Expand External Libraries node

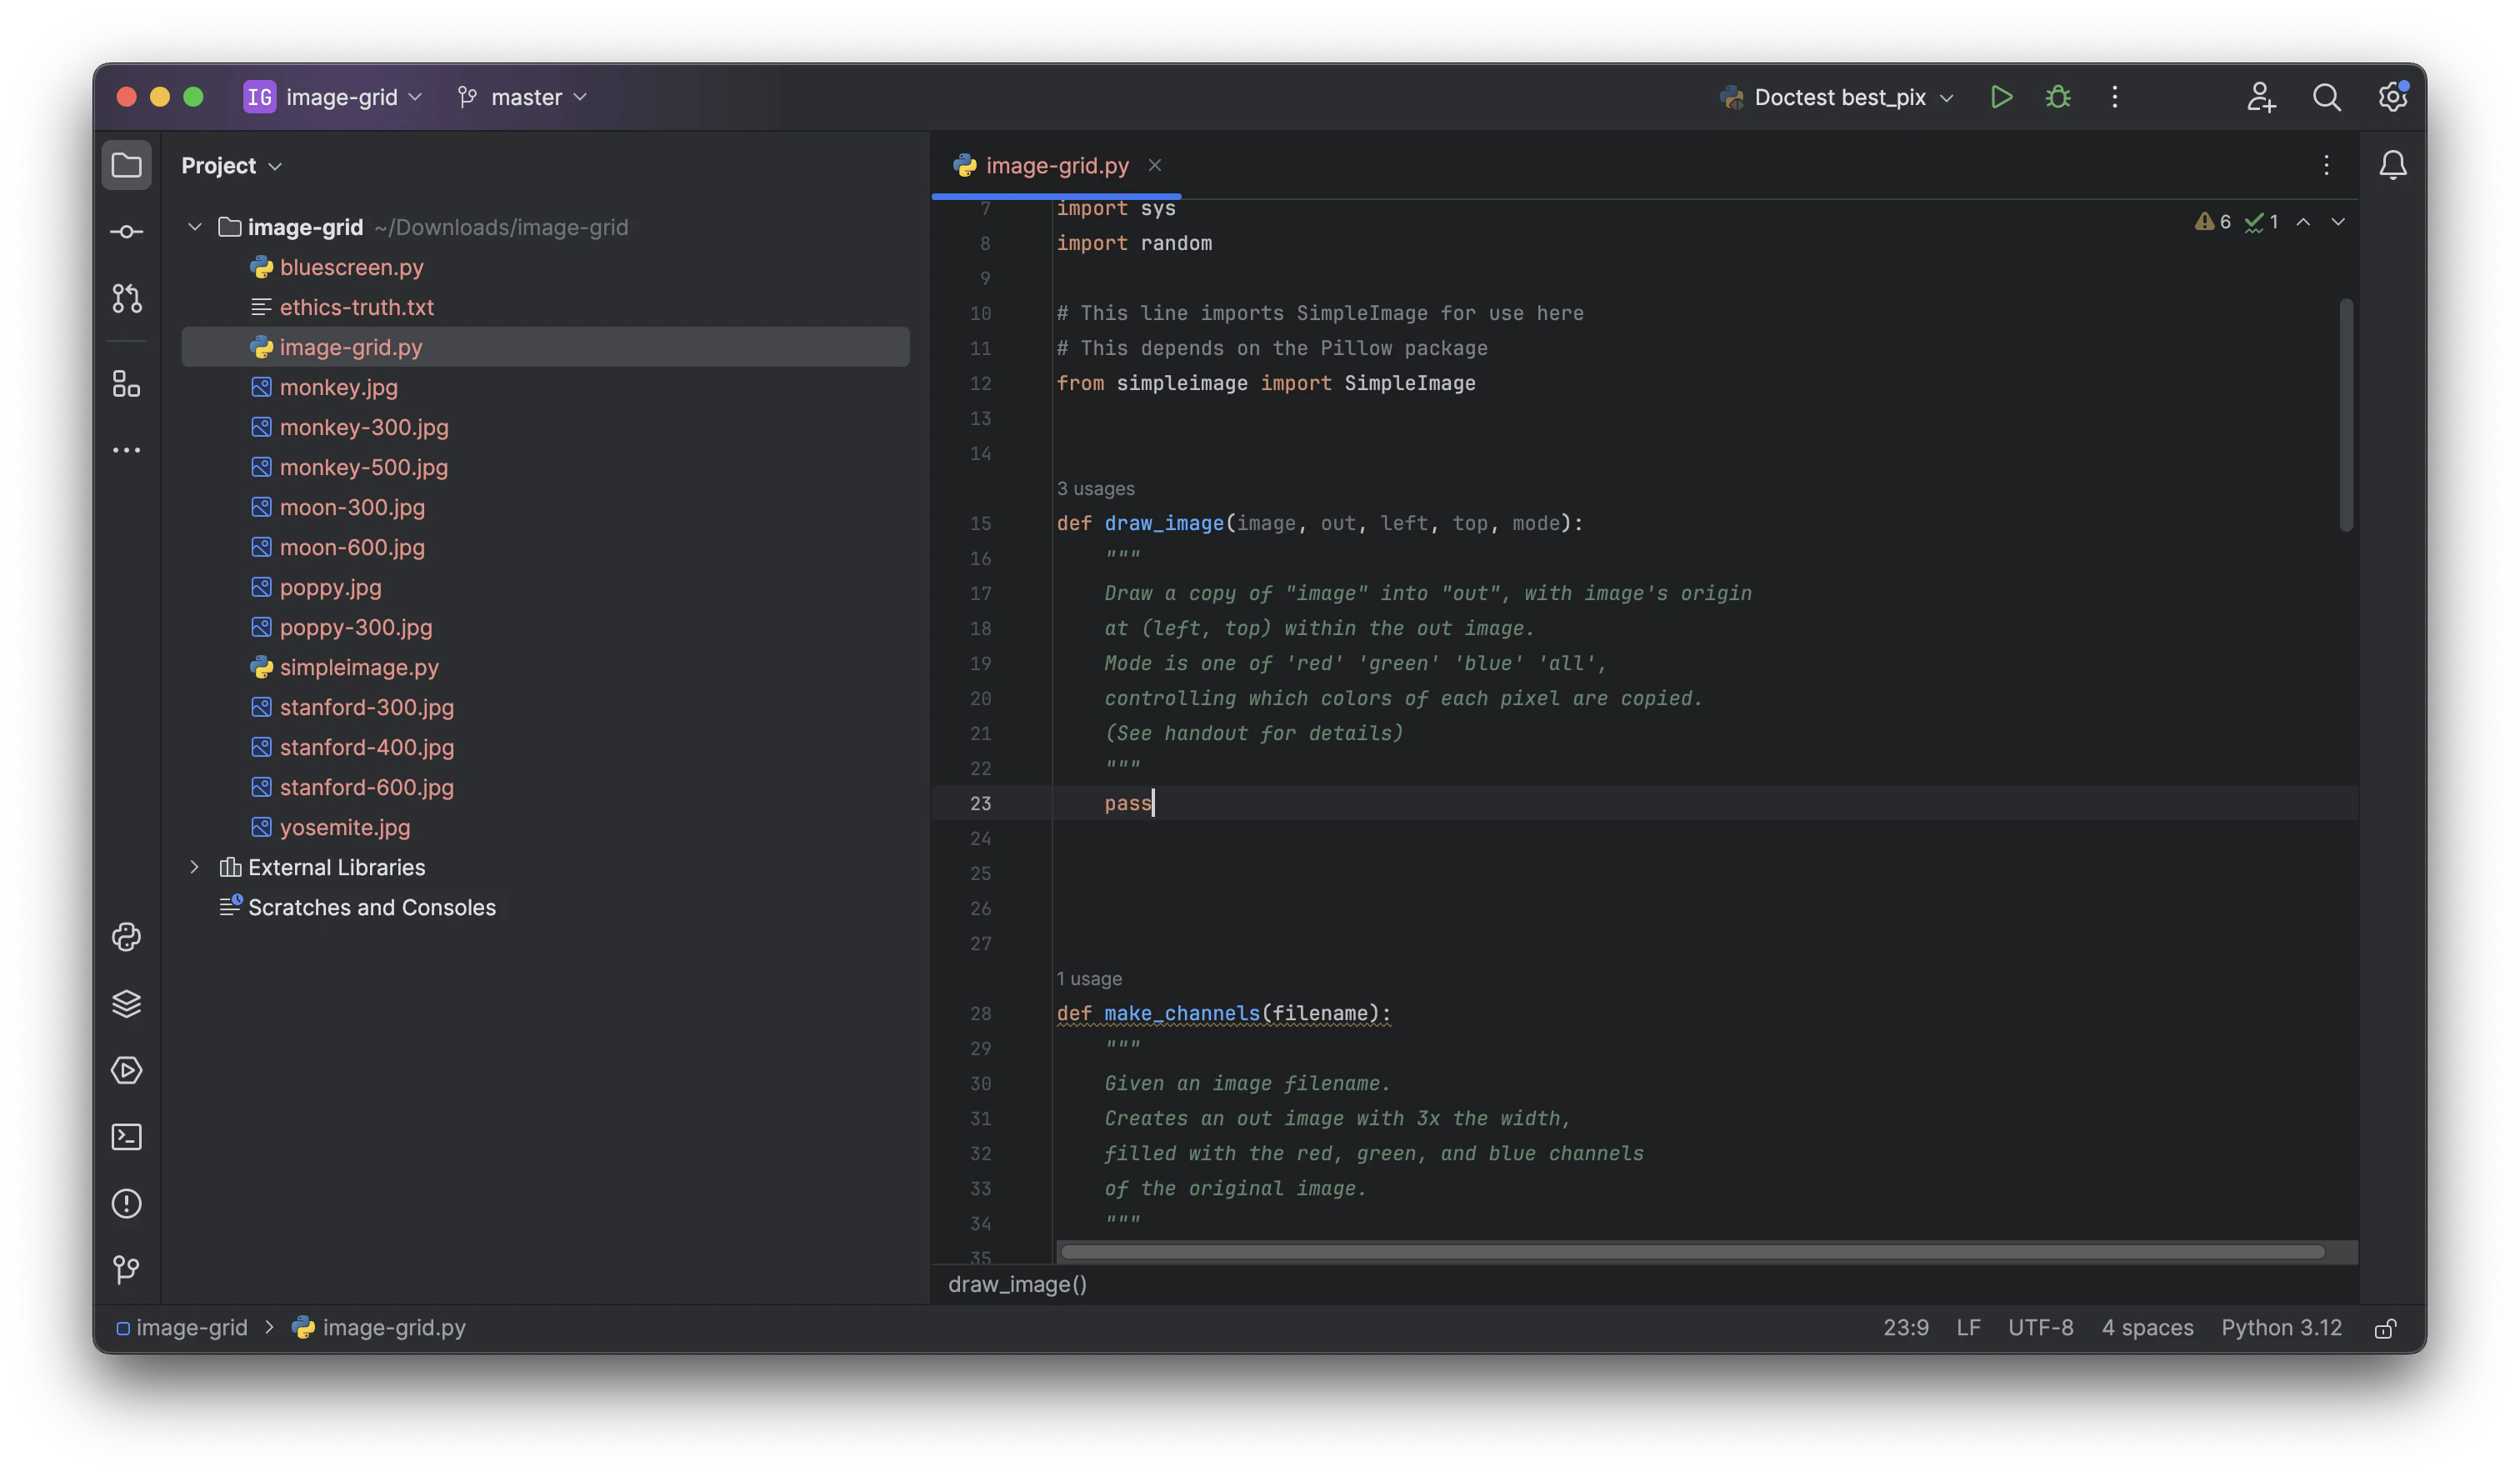(x=195, y=867)
